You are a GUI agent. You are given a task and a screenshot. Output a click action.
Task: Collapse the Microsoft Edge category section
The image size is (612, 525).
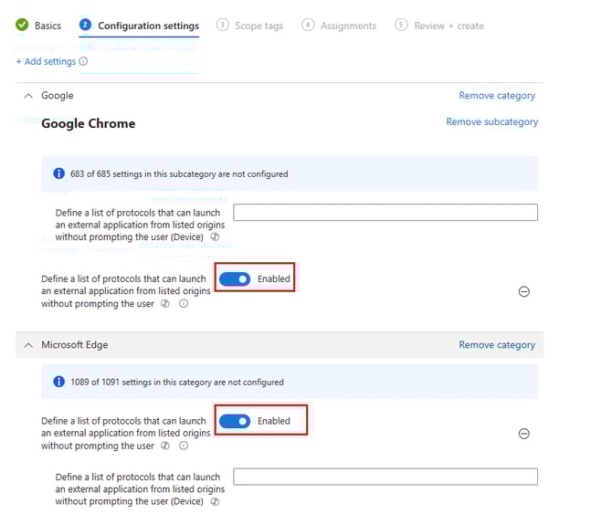tap(28, 345)
